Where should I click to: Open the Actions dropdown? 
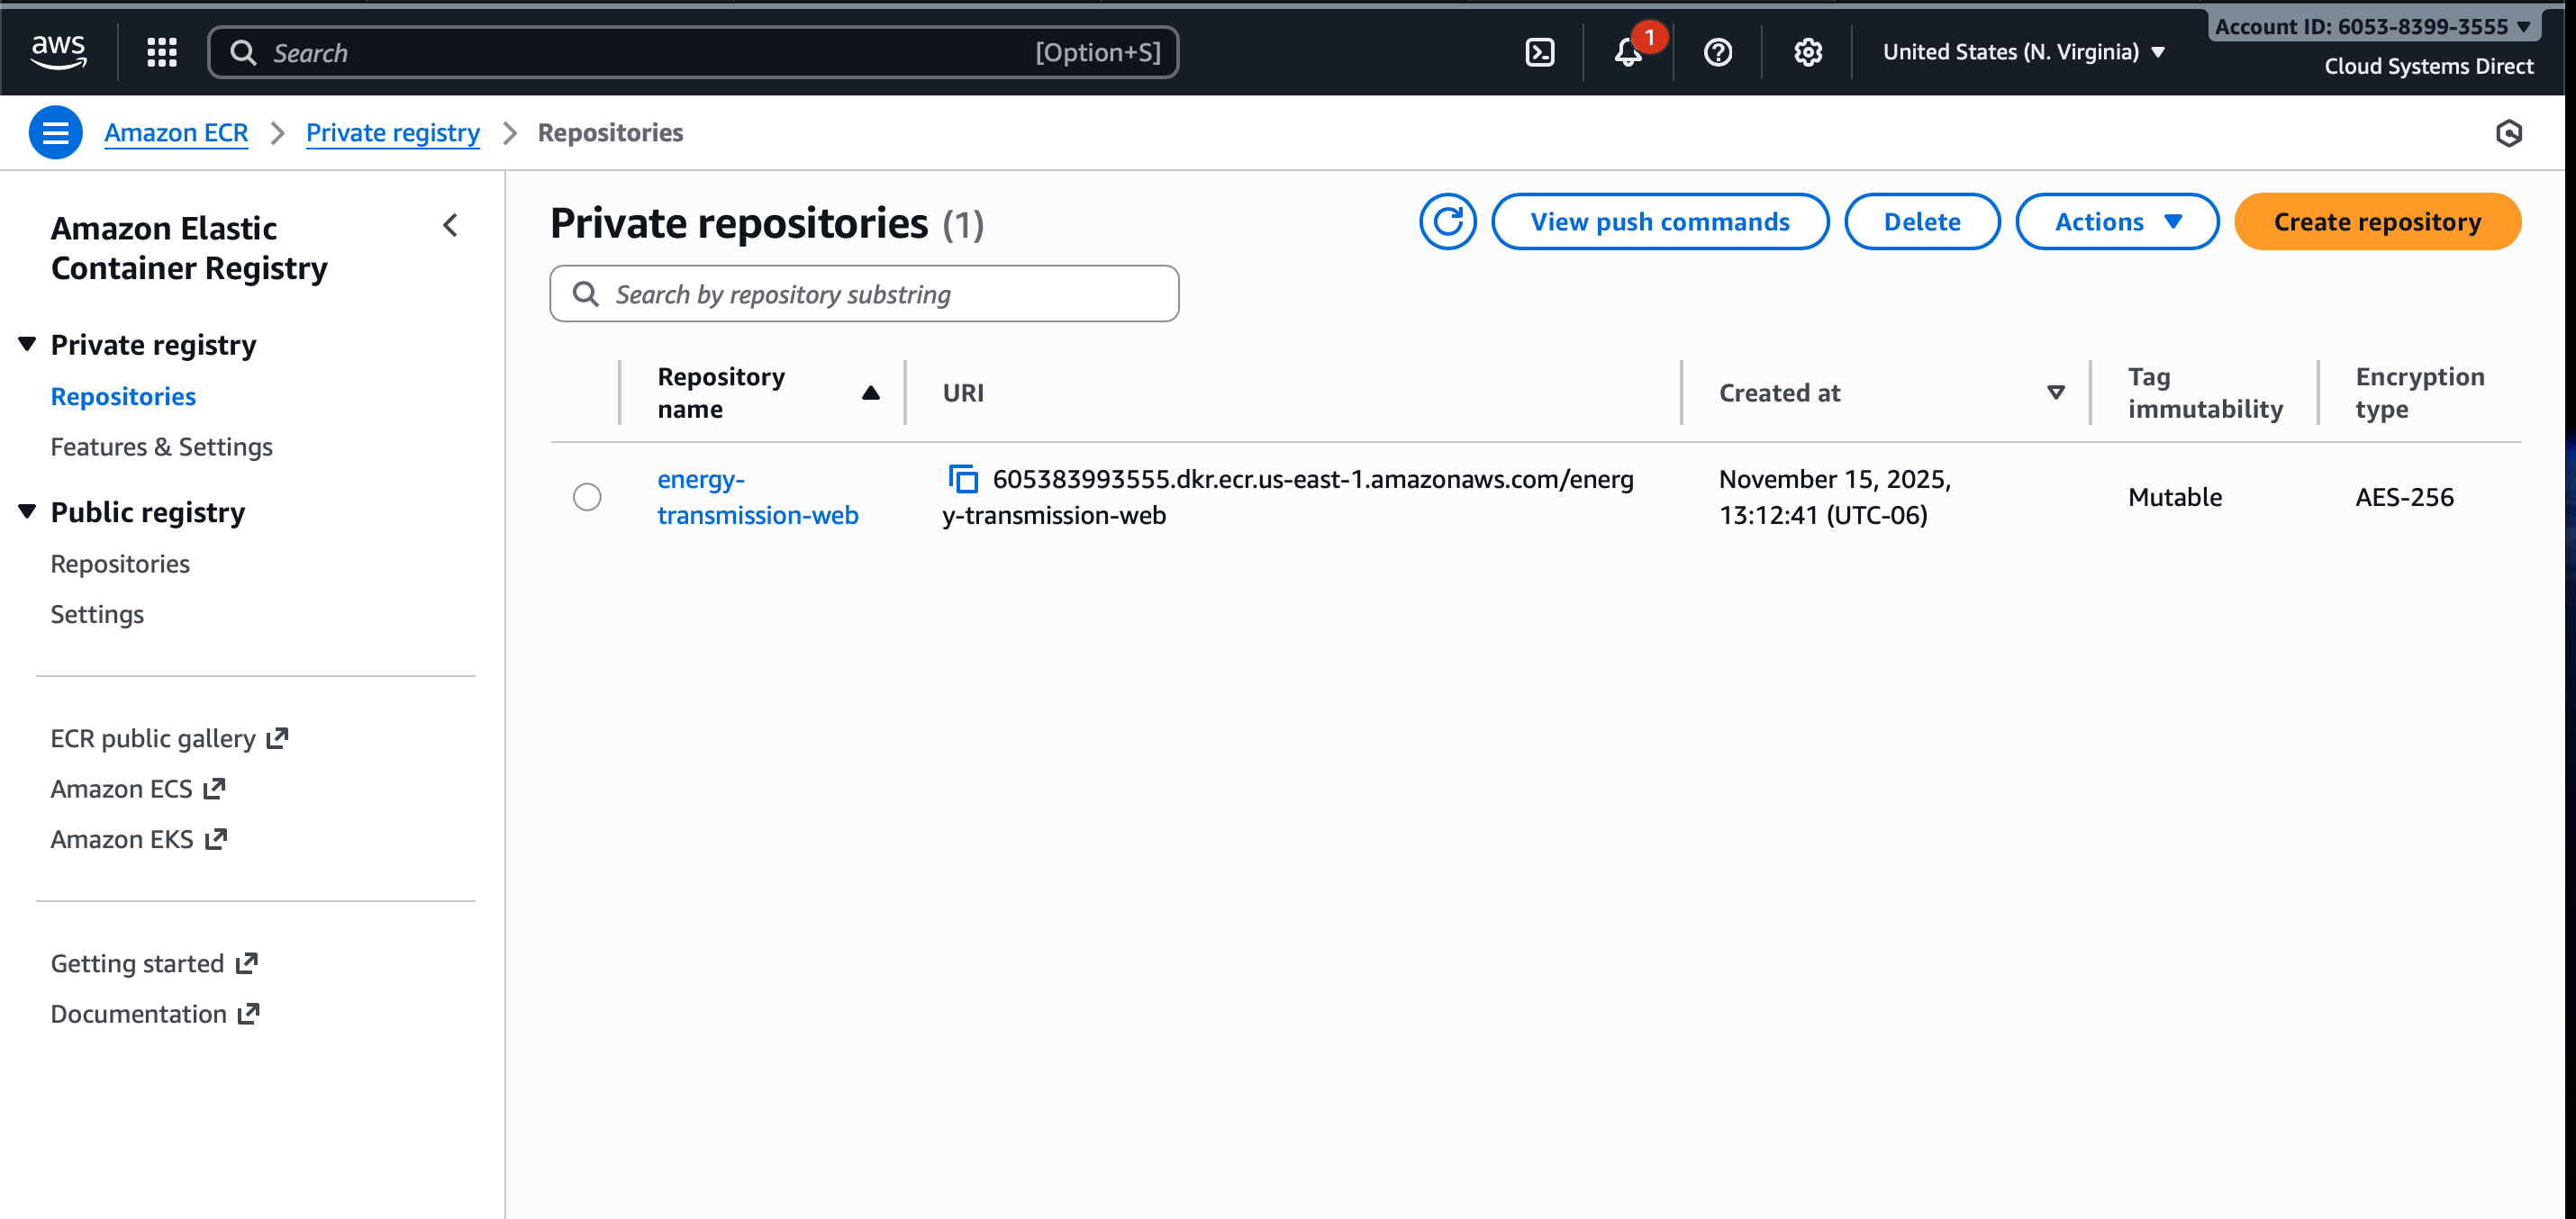[x=2116, y=221]
